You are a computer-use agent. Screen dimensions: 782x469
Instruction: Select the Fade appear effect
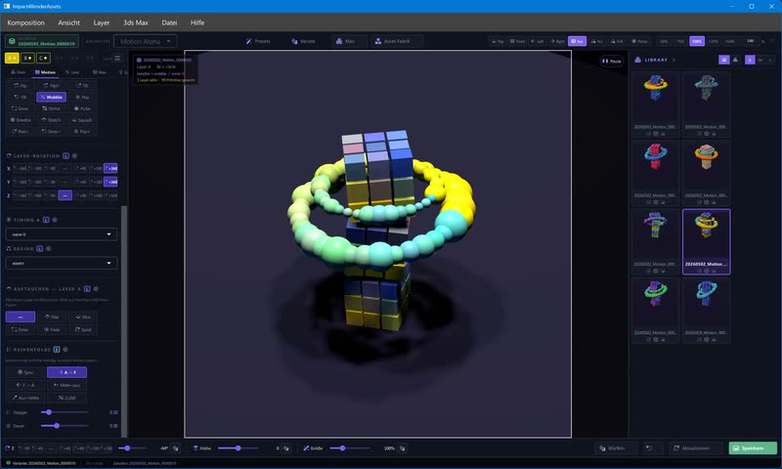(x=52, y=329)
